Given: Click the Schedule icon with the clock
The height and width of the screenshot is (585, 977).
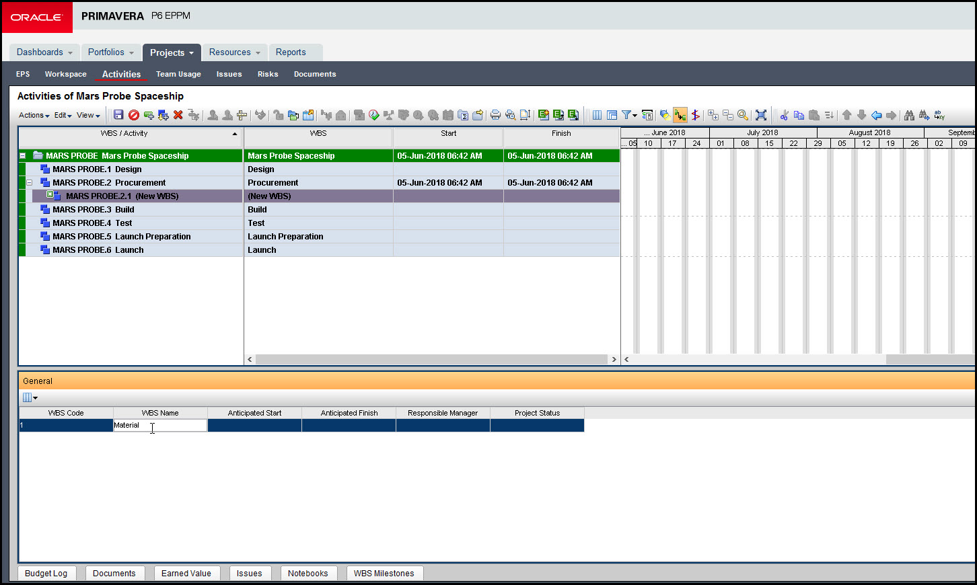Looking at the screenshot, I should coord(374,115).
